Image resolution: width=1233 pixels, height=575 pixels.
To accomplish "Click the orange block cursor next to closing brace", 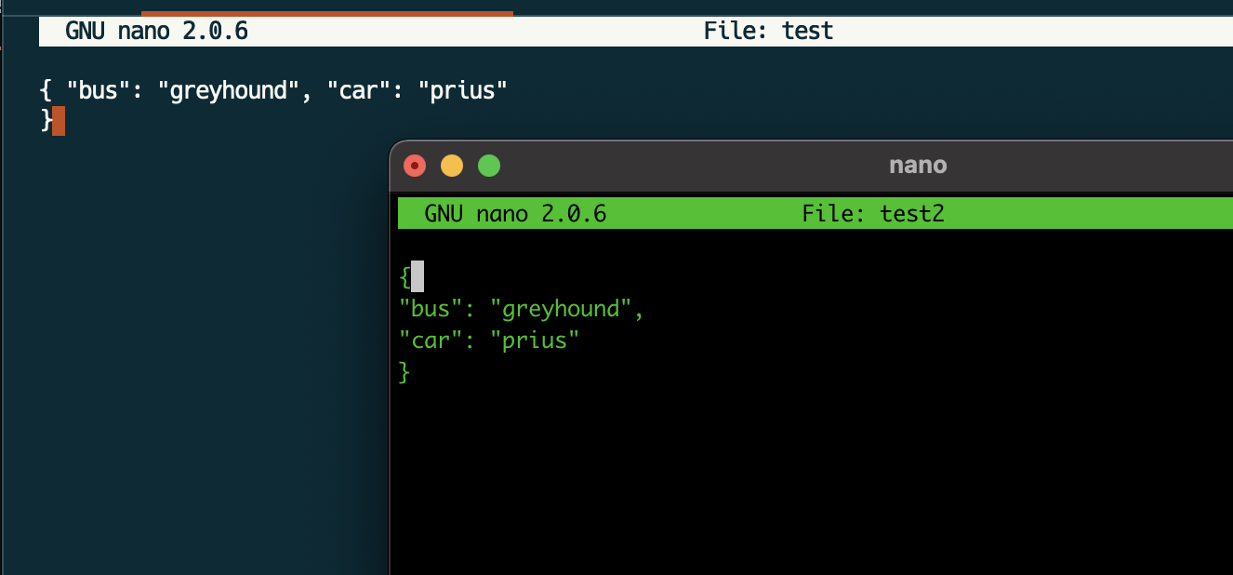I will (x=59, y=121).
